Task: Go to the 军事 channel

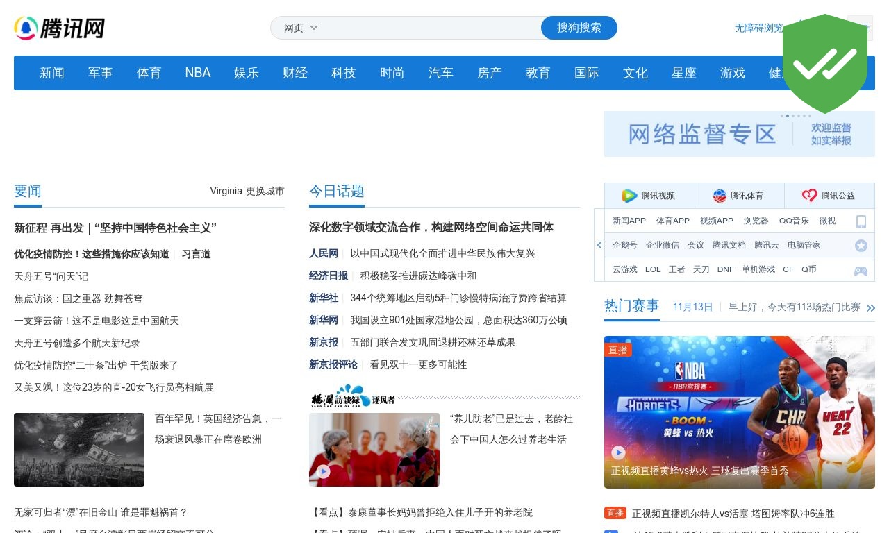Action: click(x=101, y=73)
